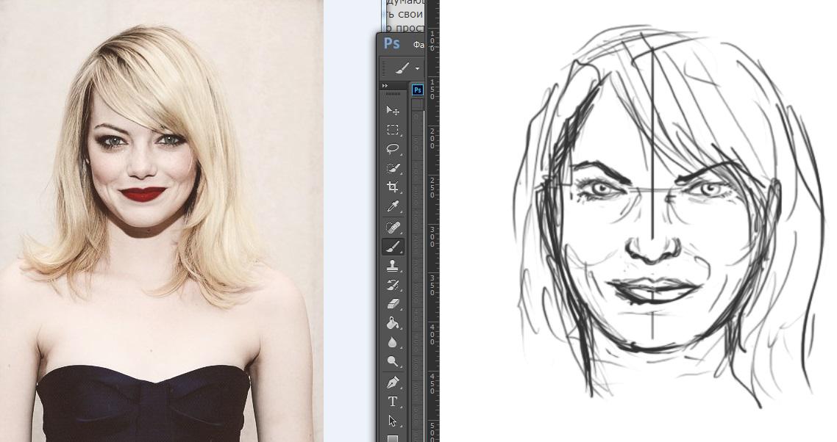Select the Type tool

(x=393, y=402)
